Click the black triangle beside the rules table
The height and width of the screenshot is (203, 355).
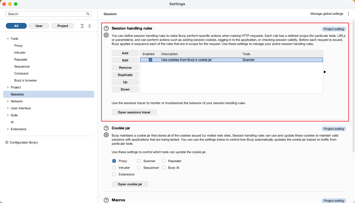[325, 72]
